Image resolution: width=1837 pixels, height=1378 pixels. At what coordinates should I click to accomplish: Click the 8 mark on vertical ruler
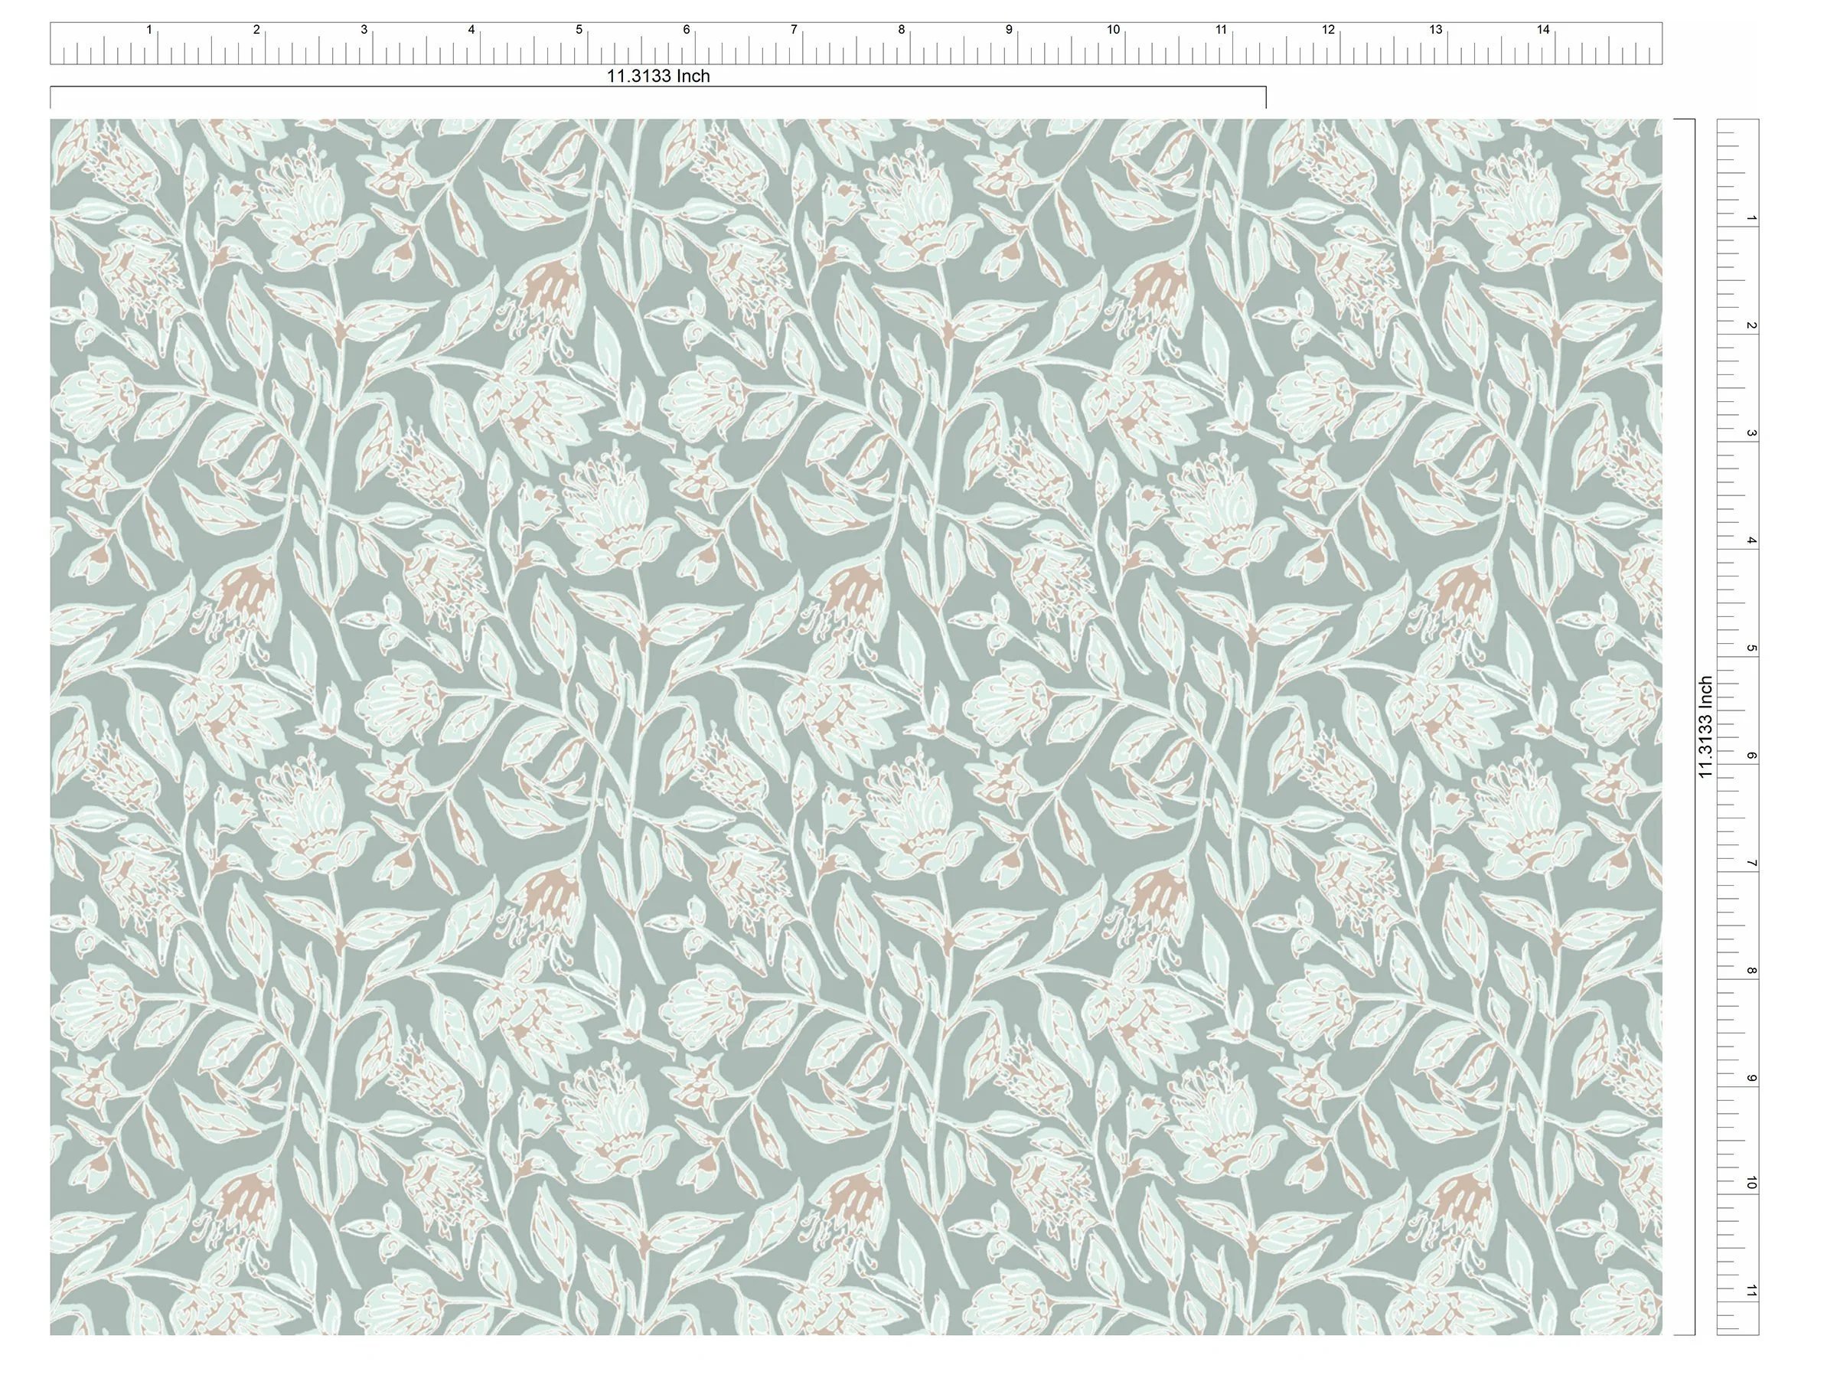point(1751,971)
